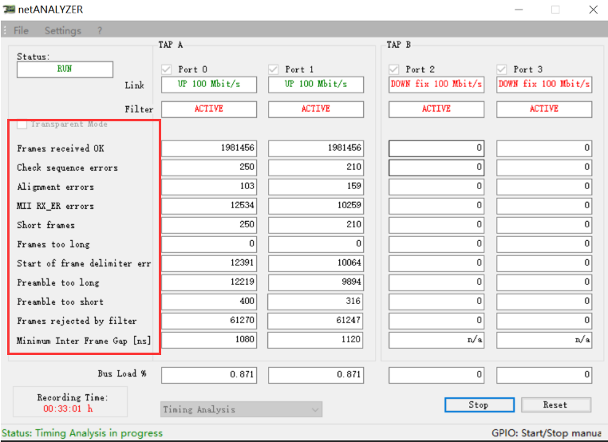Click the Stop button
The image size is (608, 442).
tap(480, 405)
